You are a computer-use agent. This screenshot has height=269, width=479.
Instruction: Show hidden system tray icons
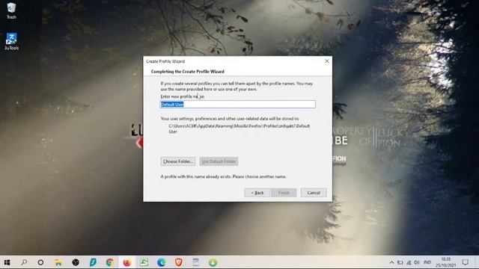pos(391,262)
